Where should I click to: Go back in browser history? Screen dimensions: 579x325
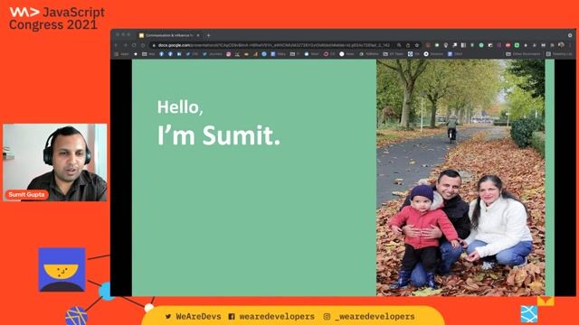pos(117,45)
